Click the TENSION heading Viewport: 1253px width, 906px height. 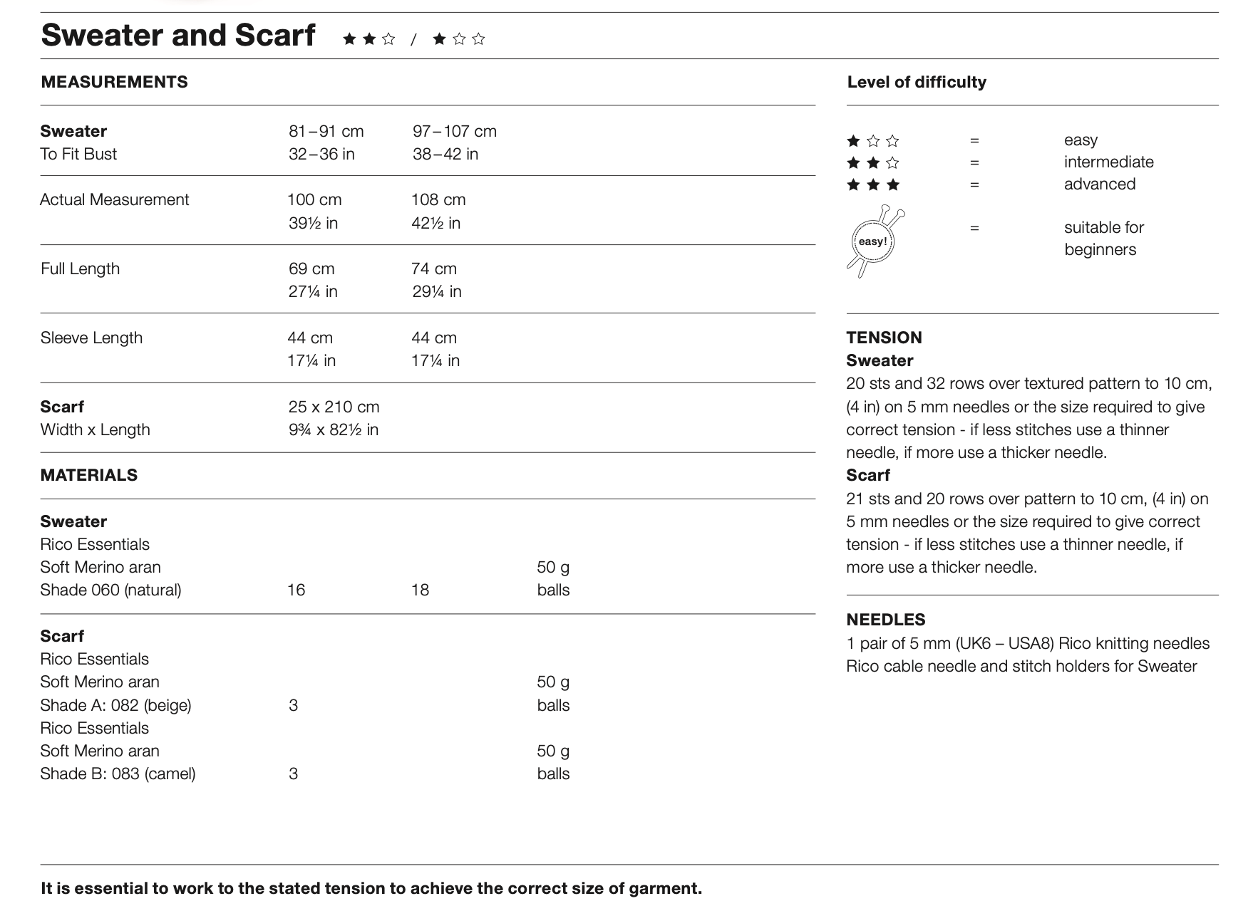(884, 338)
